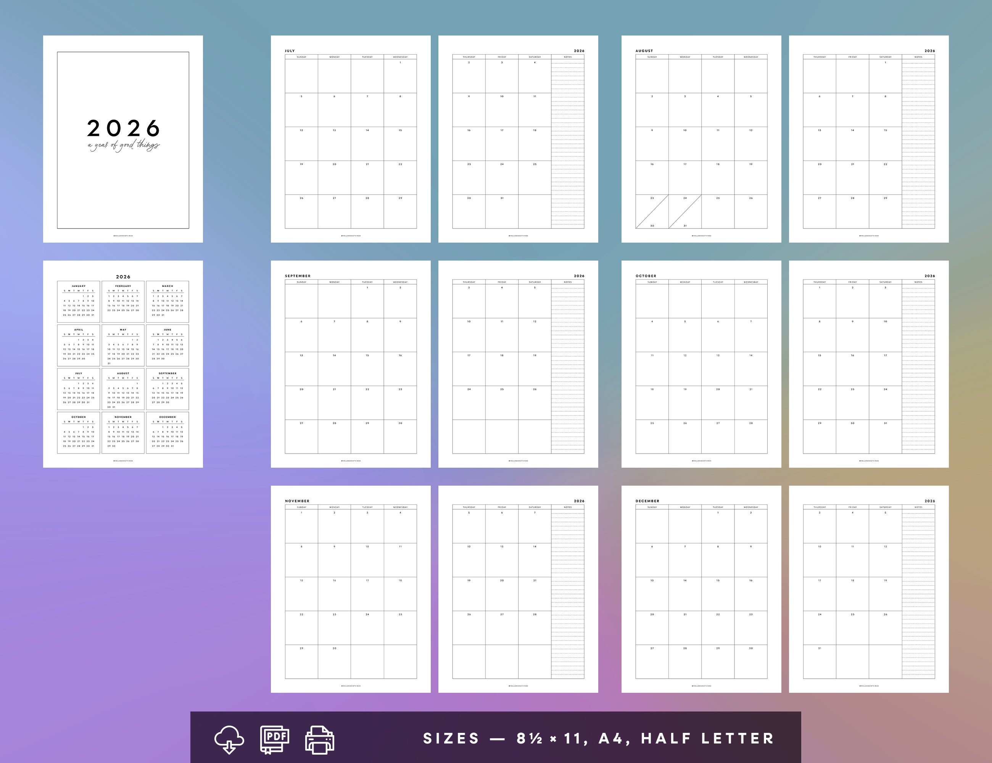The height and width of the screenshot is (763, 992).
Task: Click the cloud download icon
Action: click(x=229, y=739)
